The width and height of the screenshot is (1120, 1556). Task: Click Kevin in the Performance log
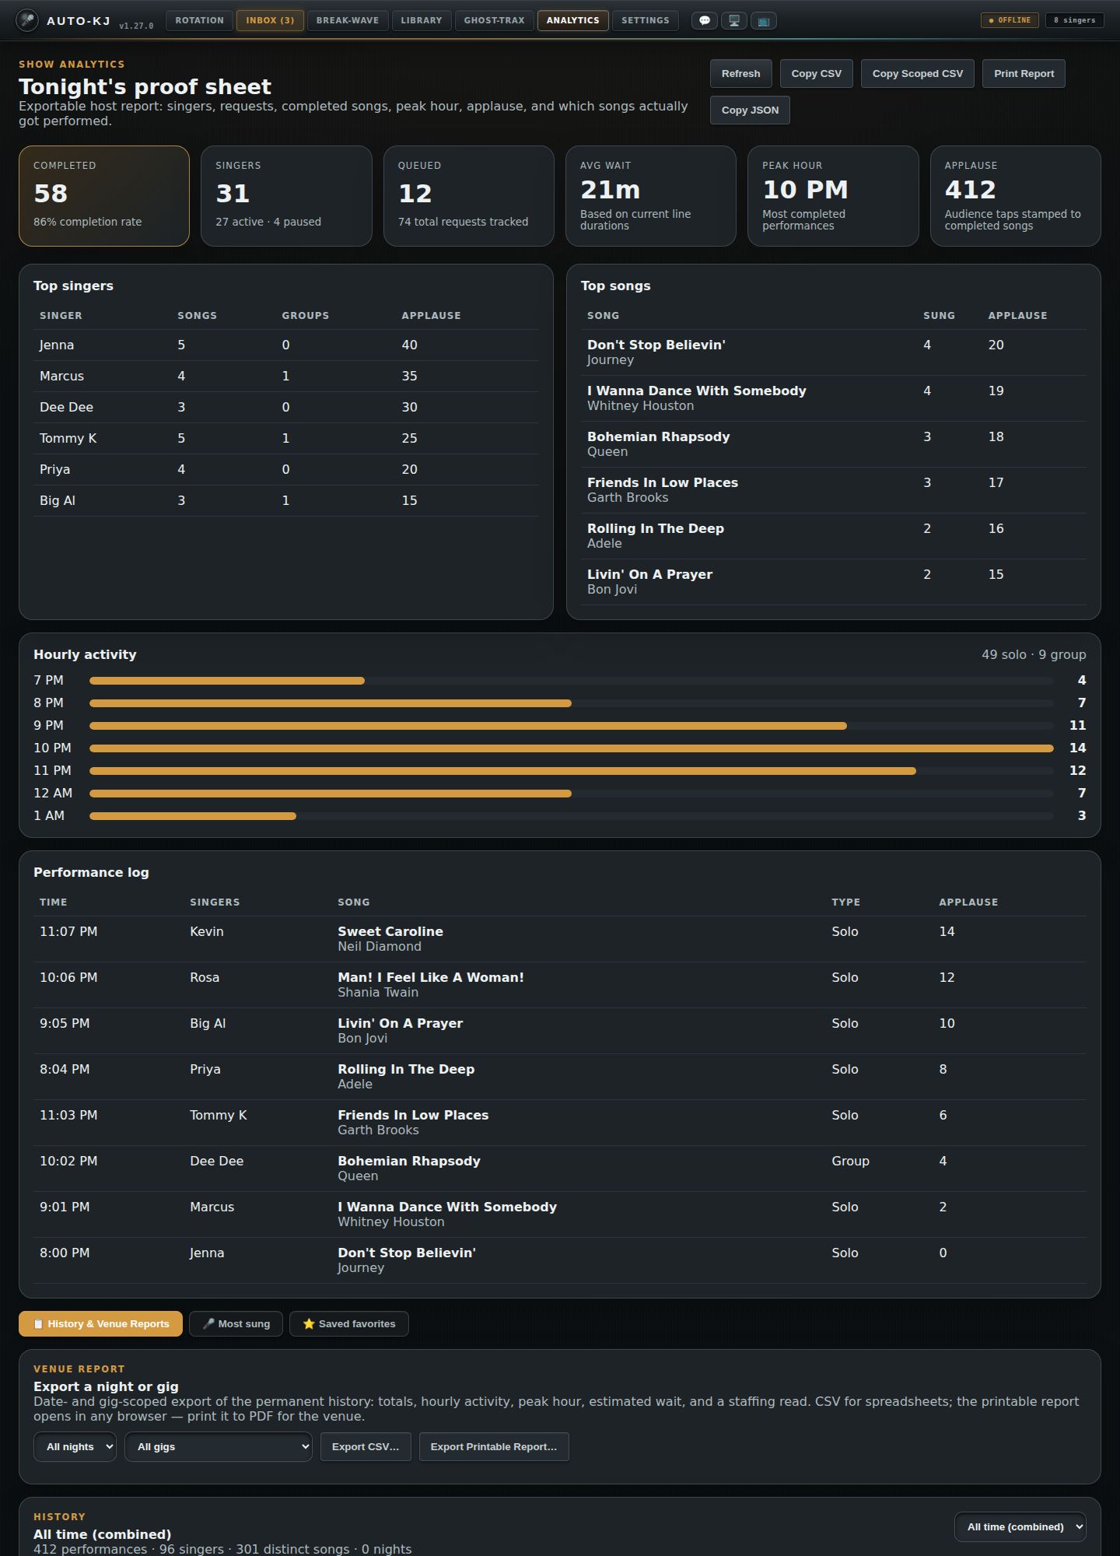tap(207, 932)
